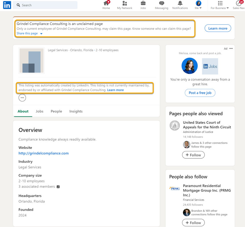Follow the United States Court of Appeals page
The image size is (245, 227).
[x=193, y=155]
